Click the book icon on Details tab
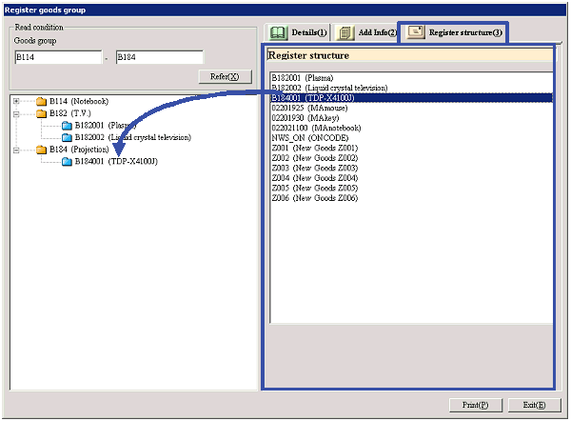Screen dimensions: 571x421 pos(280,33)
